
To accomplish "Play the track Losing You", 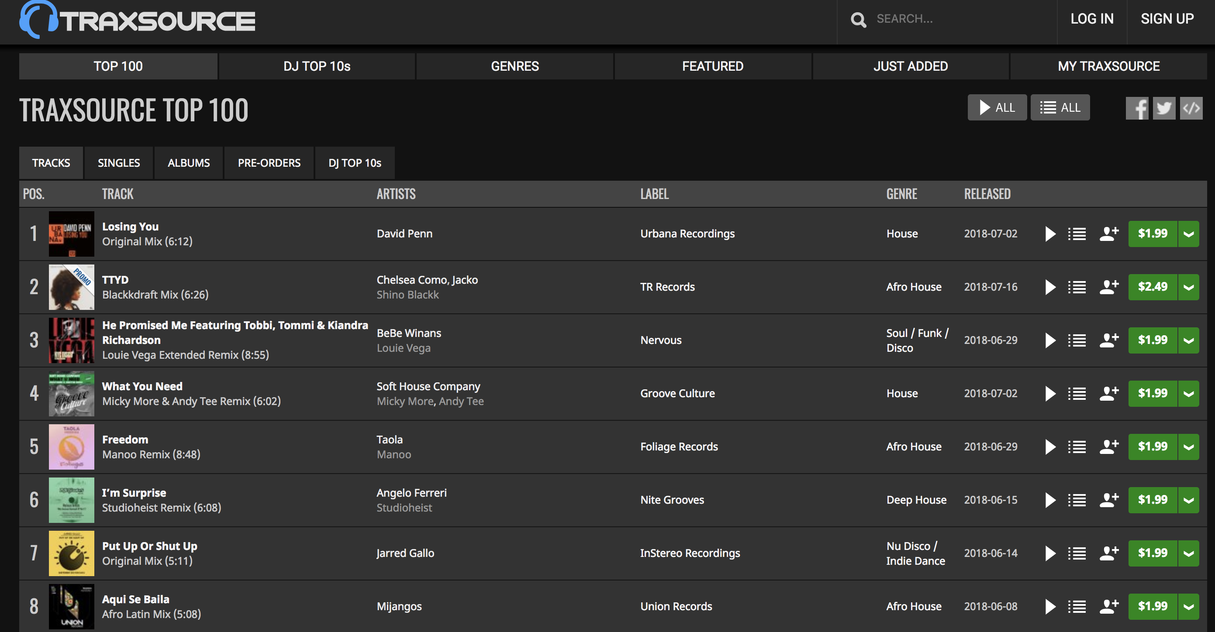I will [x=1050, y=234].
